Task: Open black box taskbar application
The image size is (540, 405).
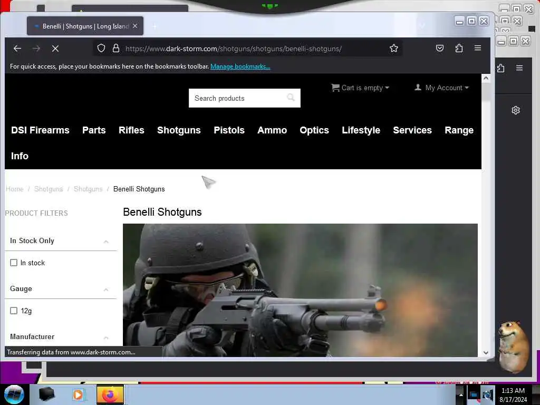Action: 46,394
